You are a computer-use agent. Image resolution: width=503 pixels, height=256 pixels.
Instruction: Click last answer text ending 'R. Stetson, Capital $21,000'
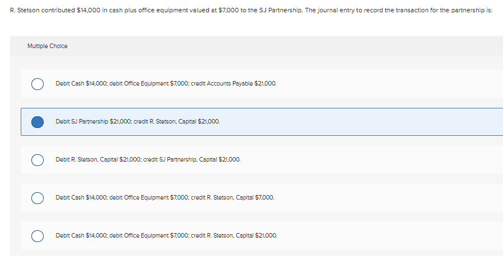[166, 235]
